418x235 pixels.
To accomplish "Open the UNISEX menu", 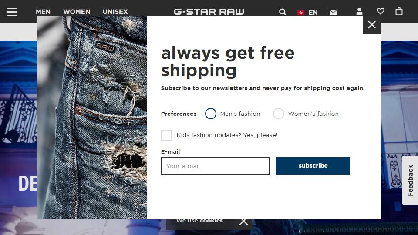I will tap(115, 12).
